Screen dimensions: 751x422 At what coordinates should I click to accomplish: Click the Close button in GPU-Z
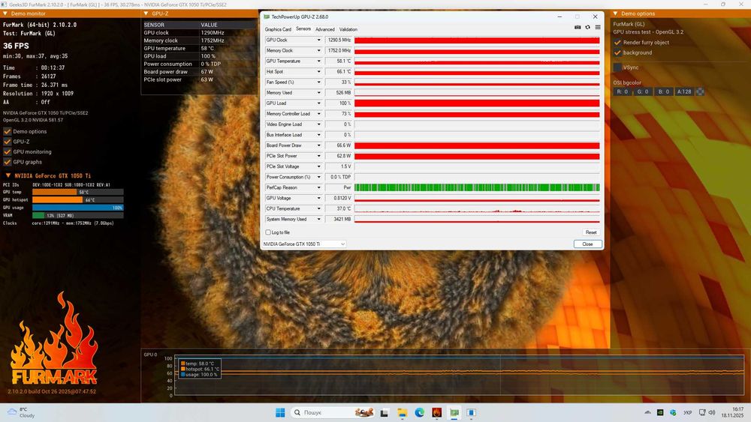coord(588,244)
